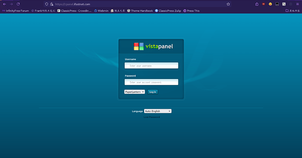Image resolution: width=302 pixels, height=158 pixels.
Task: Go forward with the browser forward arrow
Action: 11,4
